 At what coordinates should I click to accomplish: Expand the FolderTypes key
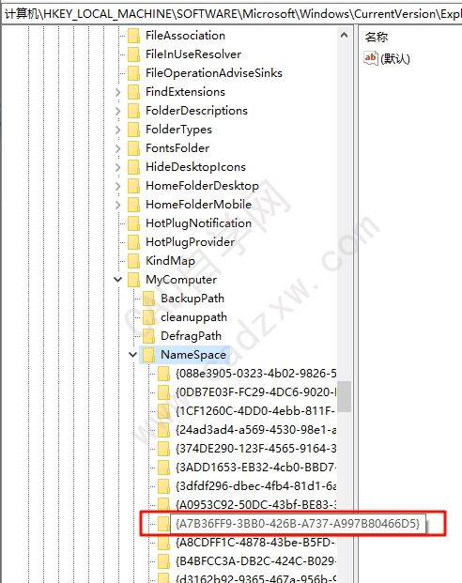(x=118, y=130)
